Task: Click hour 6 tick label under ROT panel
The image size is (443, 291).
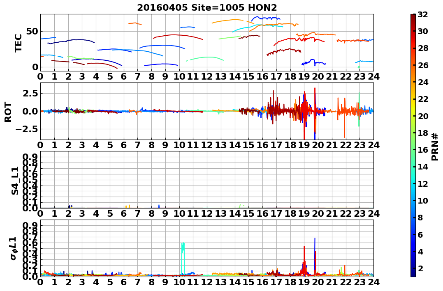Action: point(124,145)
